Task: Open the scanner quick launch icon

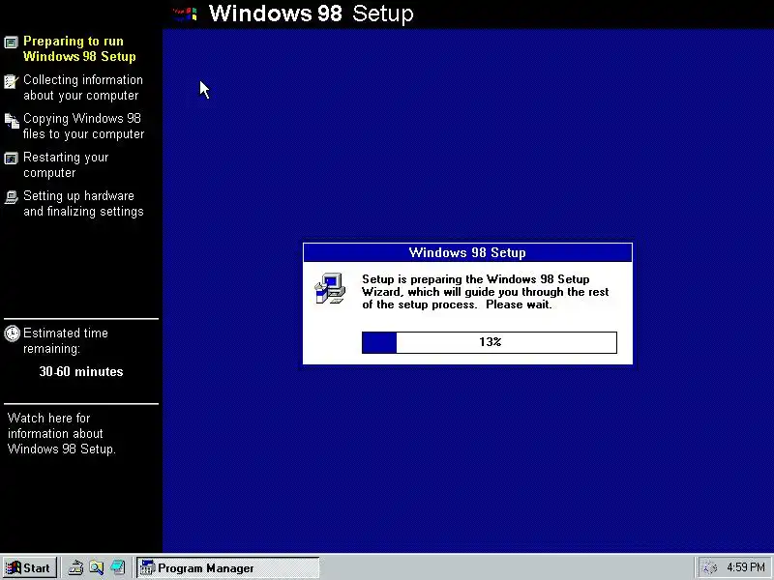Action: (75, 567)
